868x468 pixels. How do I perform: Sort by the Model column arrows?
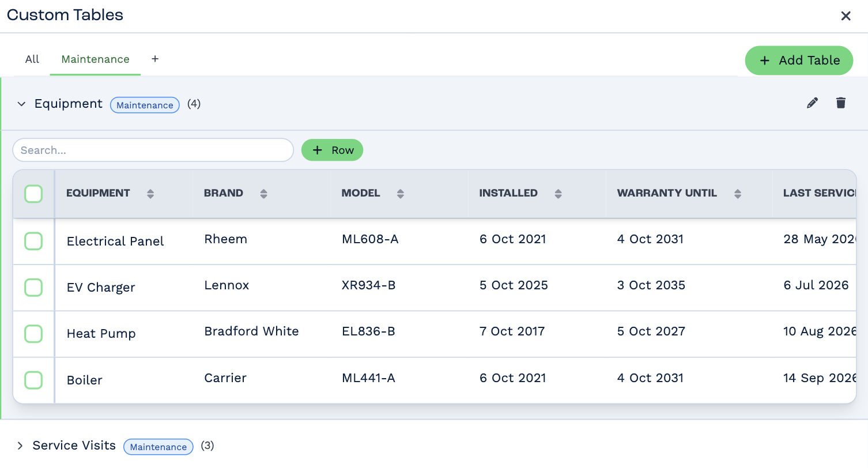[x=401, y=194]
